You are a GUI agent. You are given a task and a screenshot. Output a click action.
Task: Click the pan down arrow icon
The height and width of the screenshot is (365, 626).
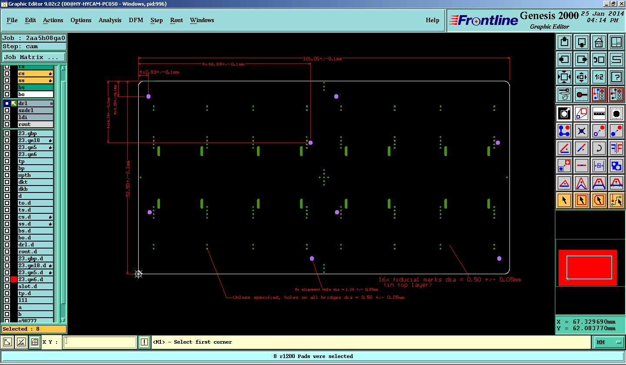click(x=582, y=42)
